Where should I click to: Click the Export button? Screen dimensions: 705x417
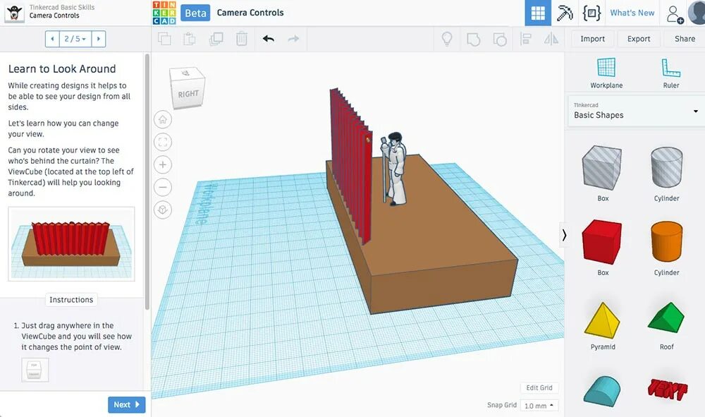(639, 39)
